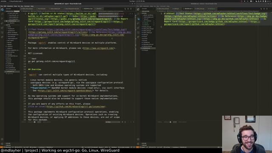Open Source Control view in right ethtool window
This screenshot has height=153, width=272.
tap(138, 19)
